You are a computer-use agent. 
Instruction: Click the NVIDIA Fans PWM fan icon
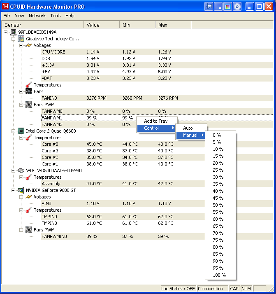coord(29,230)
